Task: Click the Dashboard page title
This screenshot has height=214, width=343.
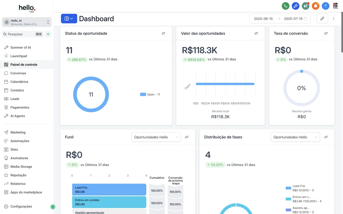Action: (x=96, y=19)
